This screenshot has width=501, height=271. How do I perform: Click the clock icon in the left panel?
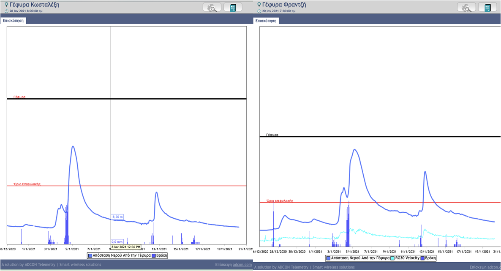[6, 11]
